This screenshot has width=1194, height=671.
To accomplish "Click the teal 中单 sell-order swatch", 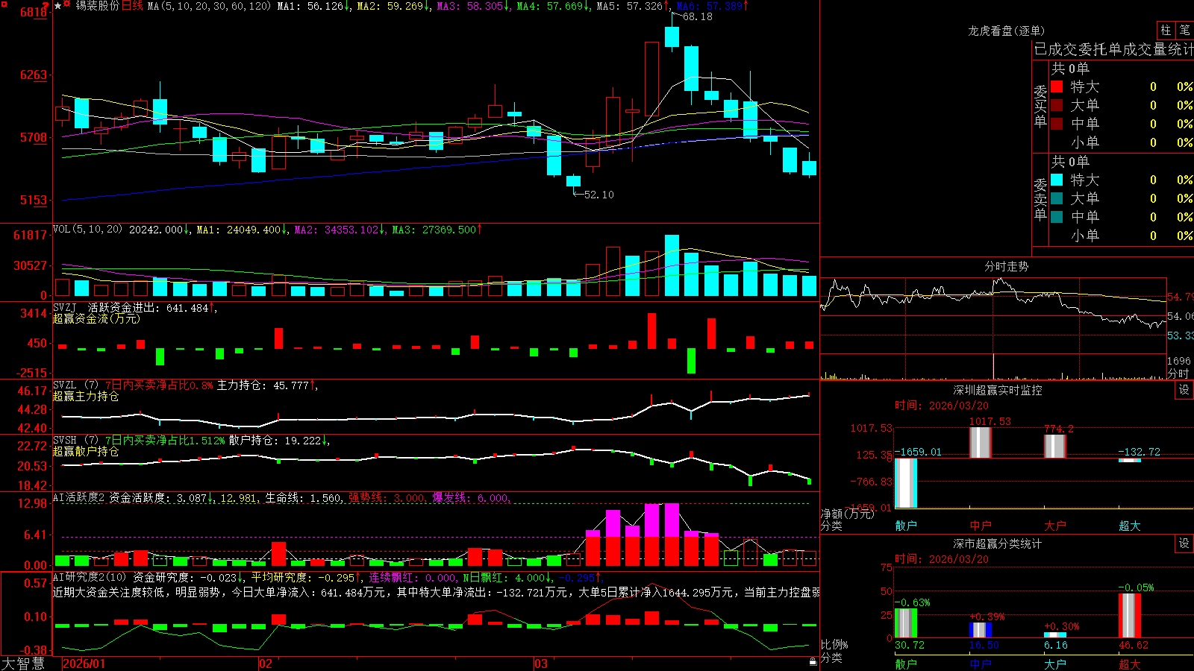I will tap(1057, 217).
